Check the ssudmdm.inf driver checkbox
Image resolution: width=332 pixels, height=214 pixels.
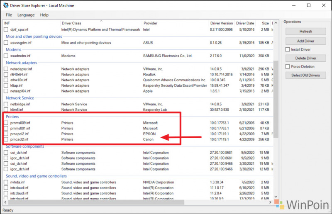(x=6, y=56)
